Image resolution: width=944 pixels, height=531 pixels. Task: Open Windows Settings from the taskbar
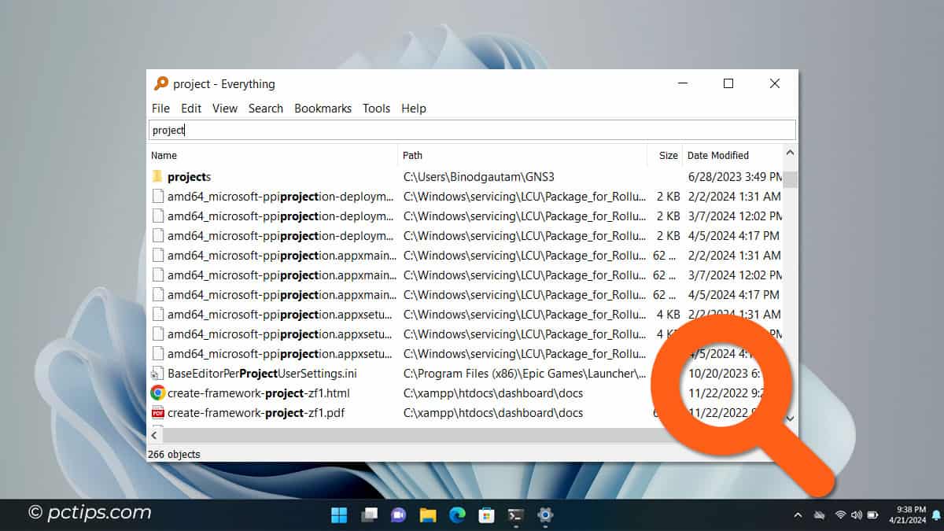click(545, 515)
